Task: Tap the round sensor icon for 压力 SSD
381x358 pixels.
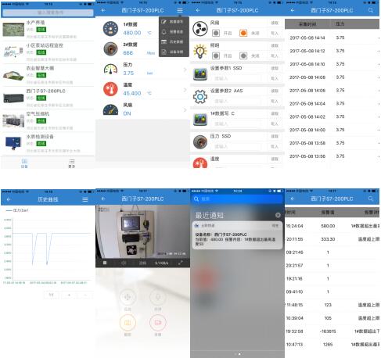Action: click(200, 142)
